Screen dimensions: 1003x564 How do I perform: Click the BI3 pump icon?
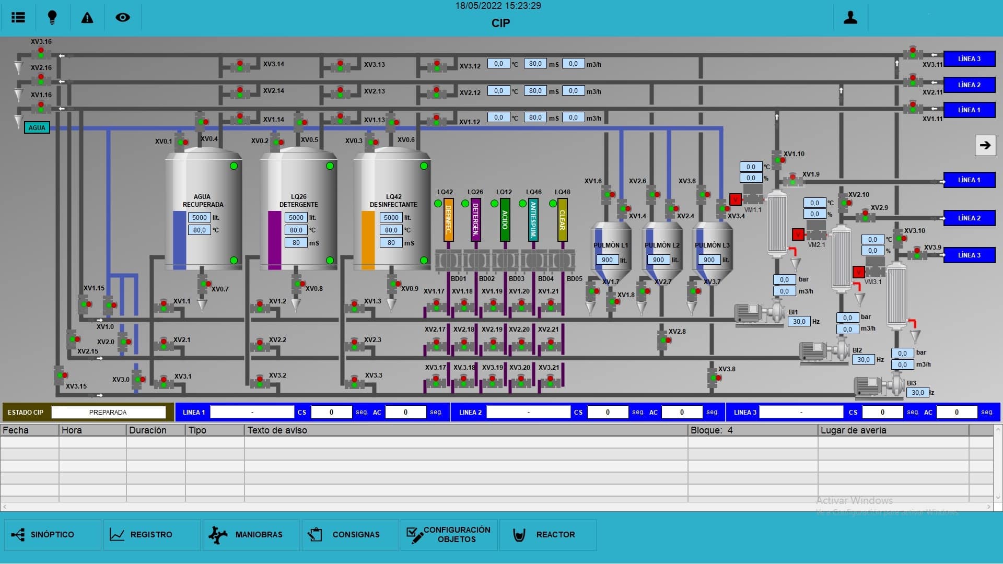pos(879,387)
